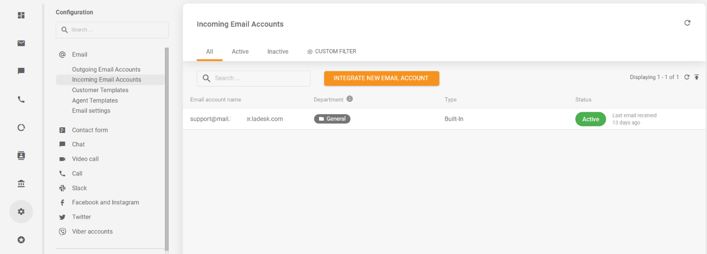Open Outgoing Email Accounts settings
Screen dimensions: 707x254
tap(106, 69)
